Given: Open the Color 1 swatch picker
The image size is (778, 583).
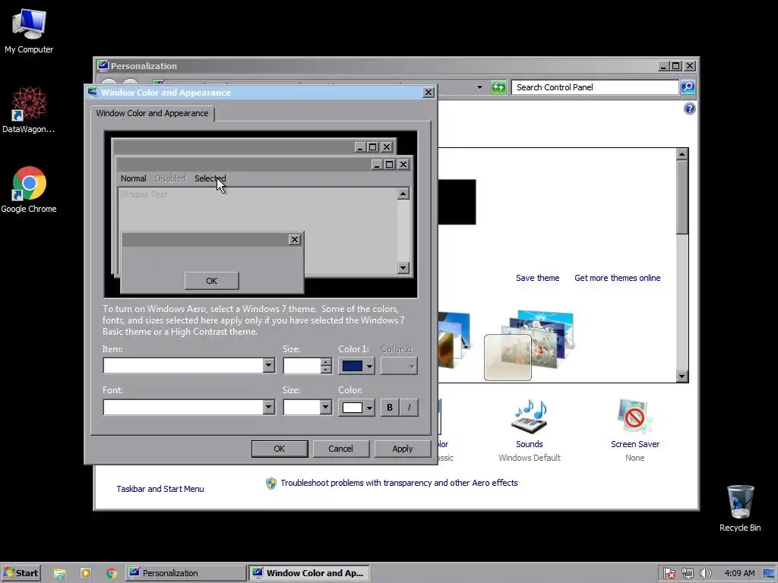Looking at the screenshot, I should coord(357,366).
